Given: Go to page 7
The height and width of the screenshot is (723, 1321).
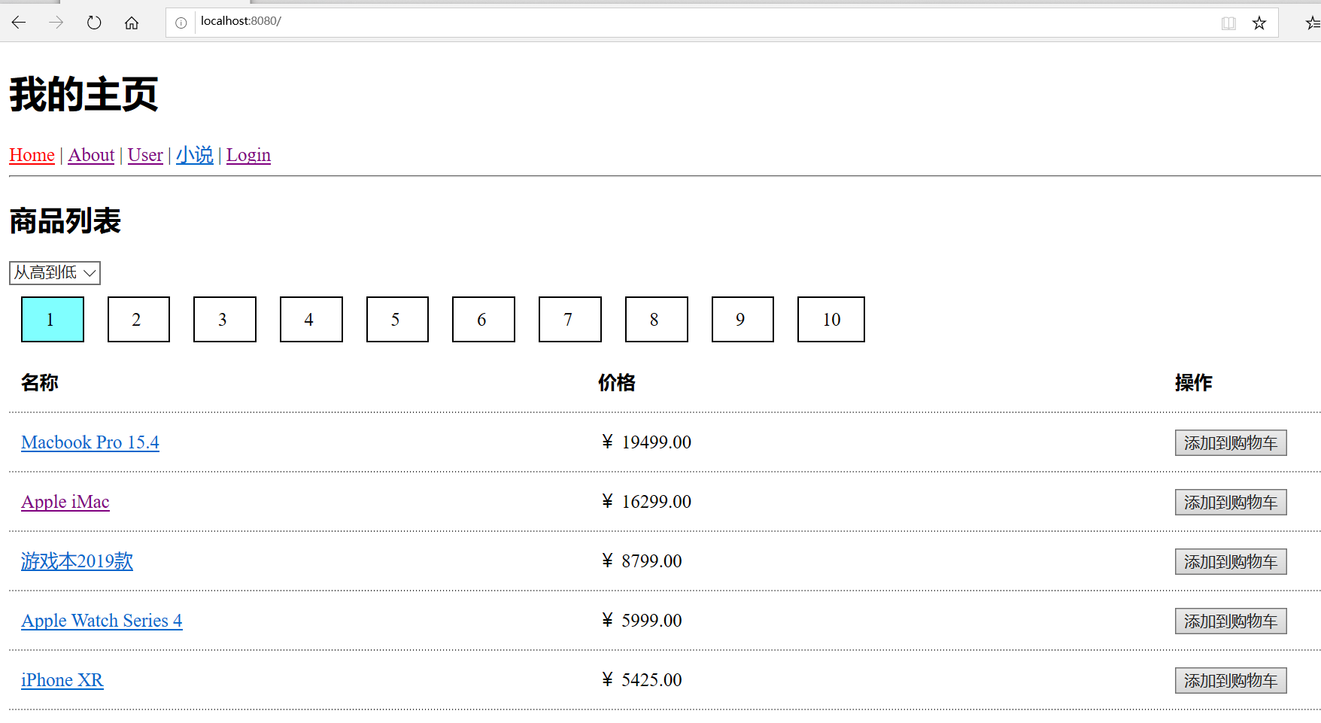Looking at the screenshot, I should pos(570,320).
